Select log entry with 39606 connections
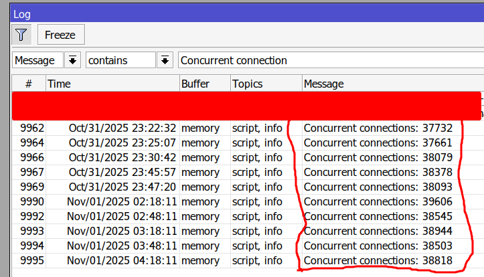 tap(378, 201)
